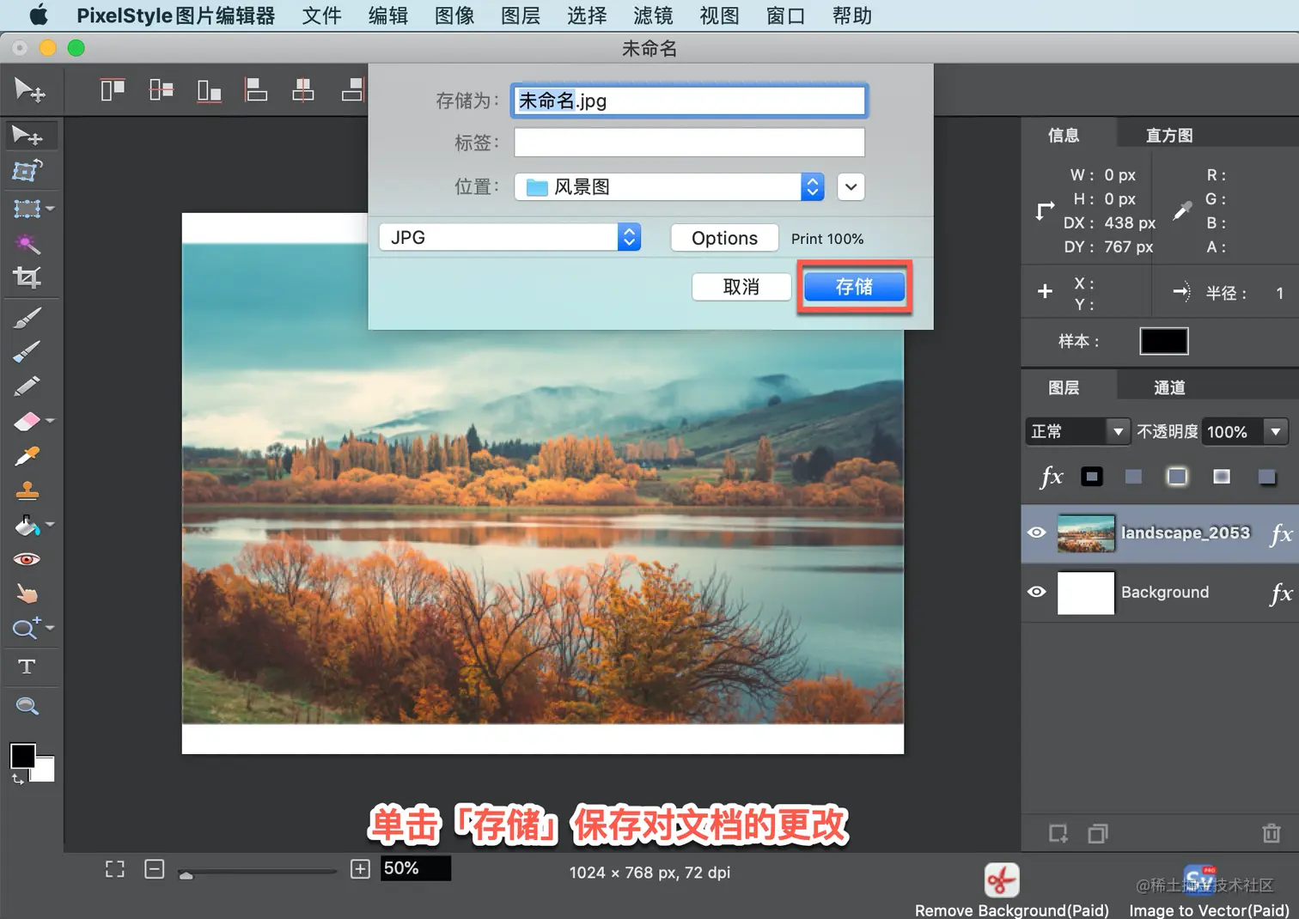Viewport: 1299px width, 919px height.
Task: Click the 存储为 filename field
Action: (689, 100)
